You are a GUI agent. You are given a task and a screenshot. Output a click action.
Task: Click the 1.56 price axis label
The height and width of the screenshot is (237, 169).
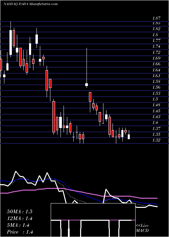tap(156, 87)
